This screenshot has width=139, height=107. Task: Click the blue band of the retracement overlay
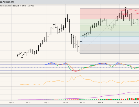[109, 40]
